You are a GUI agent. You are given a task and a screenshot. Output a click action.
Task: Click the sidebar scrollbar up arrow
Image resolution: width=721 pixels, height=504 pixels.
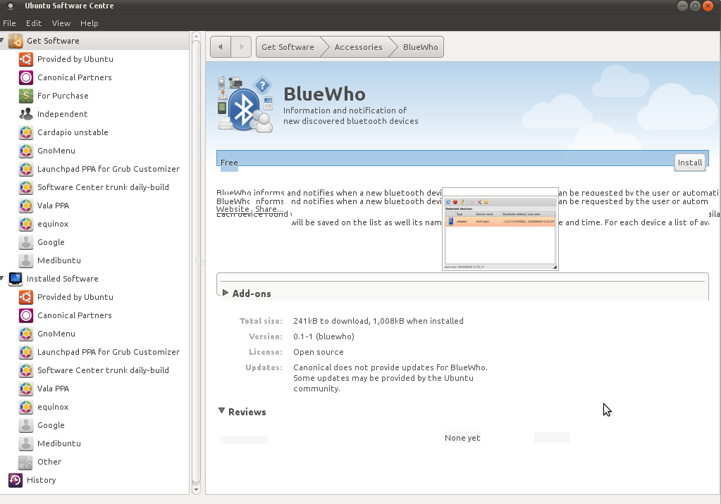(196, 37)
